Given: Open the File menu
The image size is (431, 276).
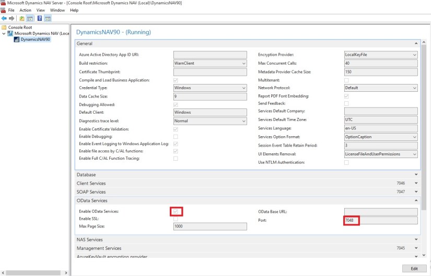Looking at the screenshot, I should coord(11,10).
